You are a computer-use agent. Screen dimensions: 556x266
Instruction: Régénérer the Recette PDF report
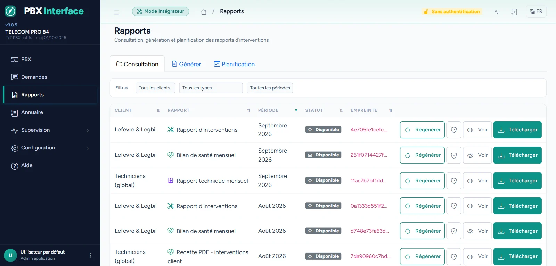coord(422,257)
